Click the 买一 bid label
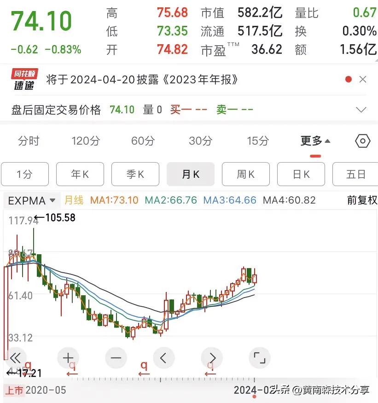This screenshot has height=403, width=378. click(x=181, y=110)
